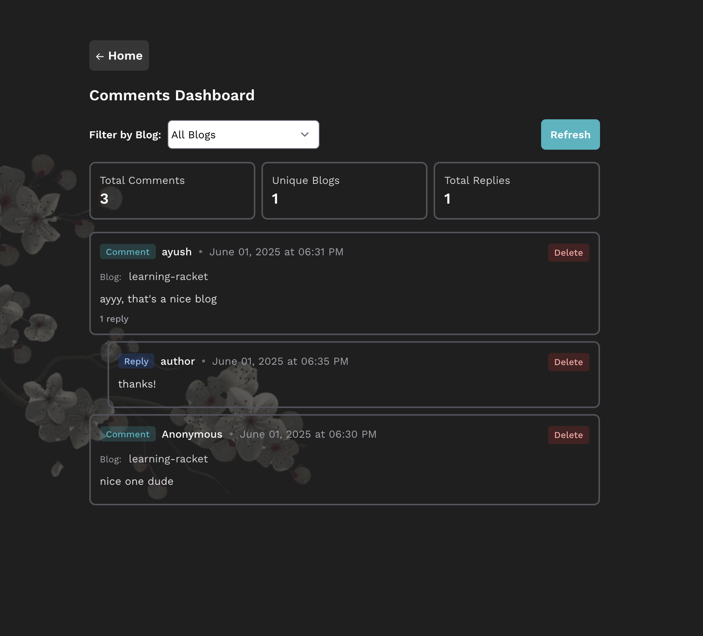
Task: Click the Comment badge on Anonymous entry
Action: pyautogui.click(x=128, y=434)
